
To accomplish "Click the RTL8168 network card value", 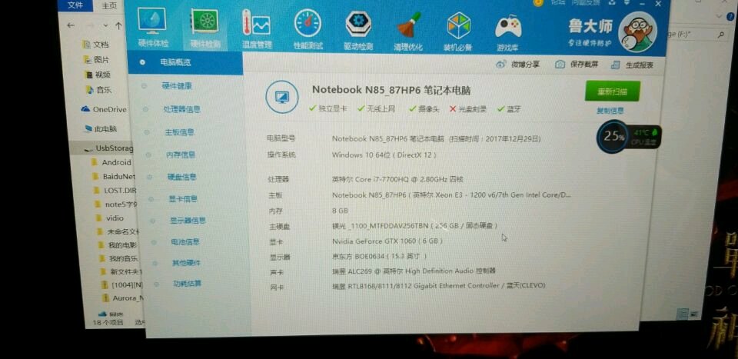I will pyautogui.click(x=439, y=286).
